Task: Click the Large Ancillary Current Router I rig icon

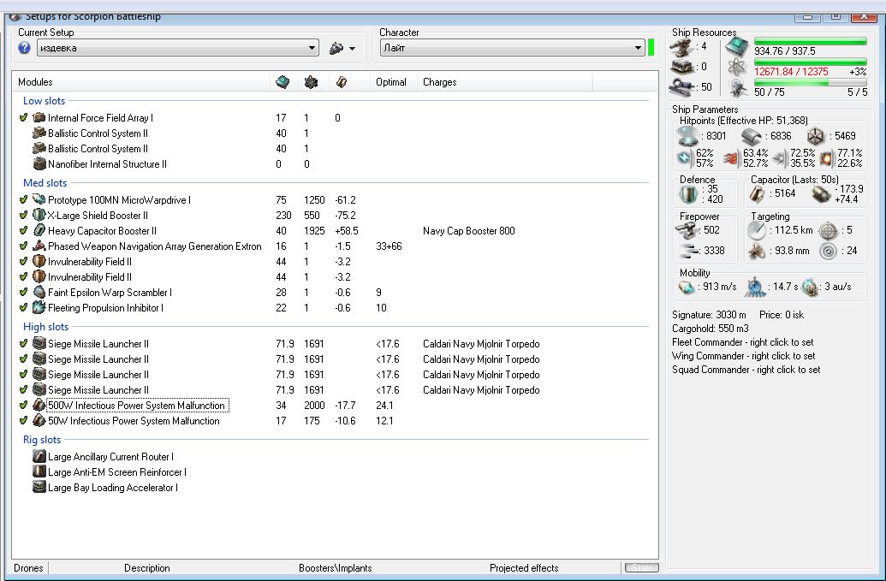Action: point(39,457)
